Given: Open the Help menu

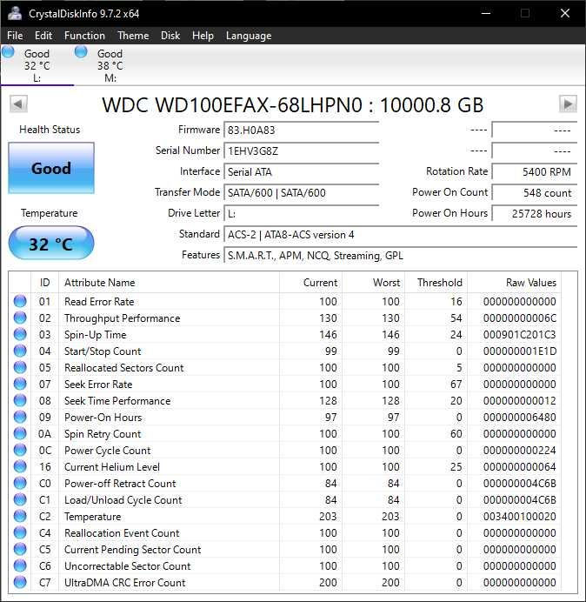Looking at the screenshot, I should (x=203, y=36).
